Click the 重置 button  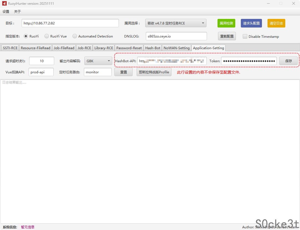[123, 72]
